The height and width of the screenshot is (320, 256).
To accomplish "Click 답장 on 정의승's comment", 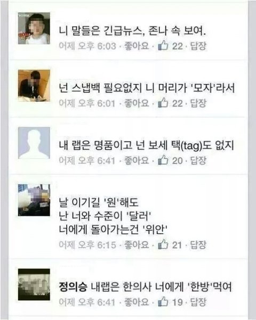I will 198,302.
